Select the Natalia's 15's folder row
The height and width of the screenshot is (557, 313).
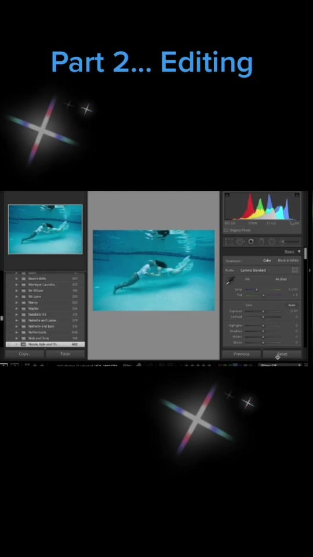point(45,314)
